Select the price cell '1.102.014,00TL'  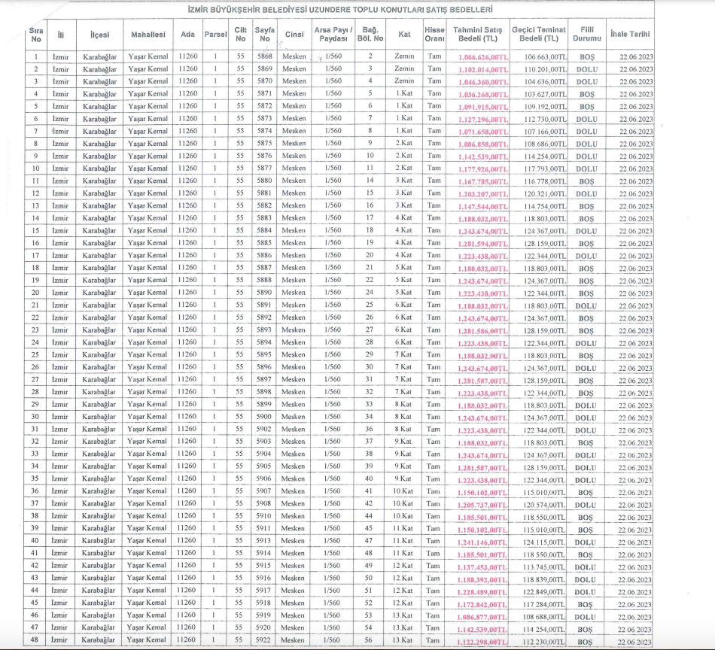483,70
